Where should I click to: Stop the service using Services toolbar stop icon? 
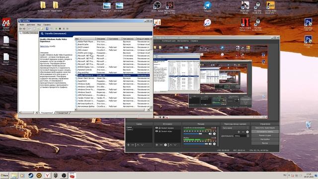[x=60, y=29]
